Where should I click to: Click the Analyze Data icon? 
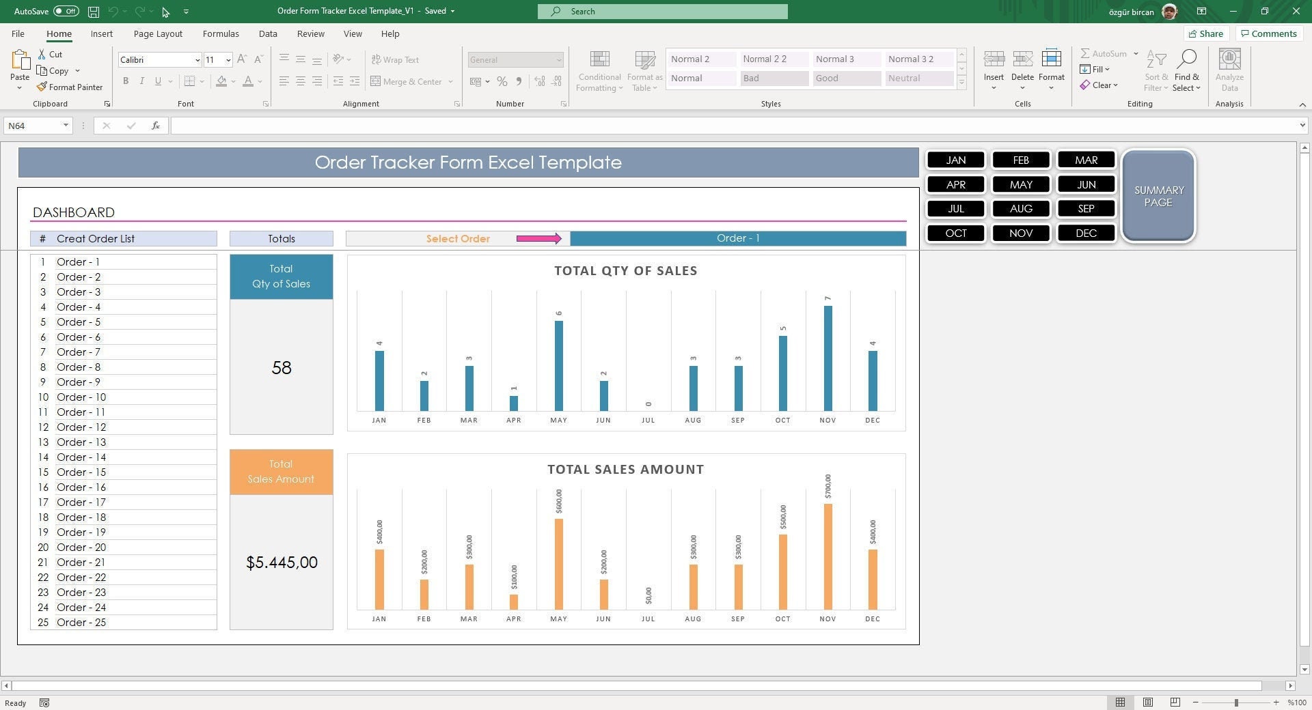pyautogui.click(x=1229, y=68)
